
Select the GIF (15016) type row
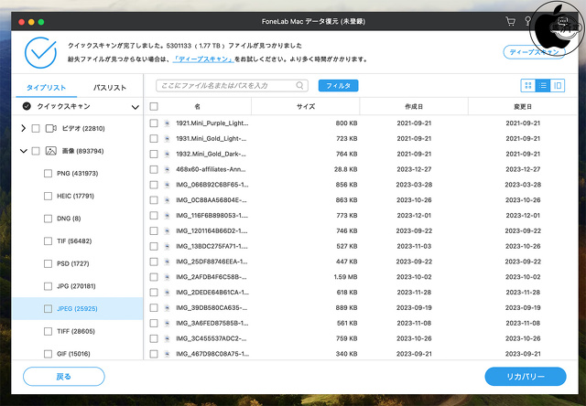click(77, 353)
